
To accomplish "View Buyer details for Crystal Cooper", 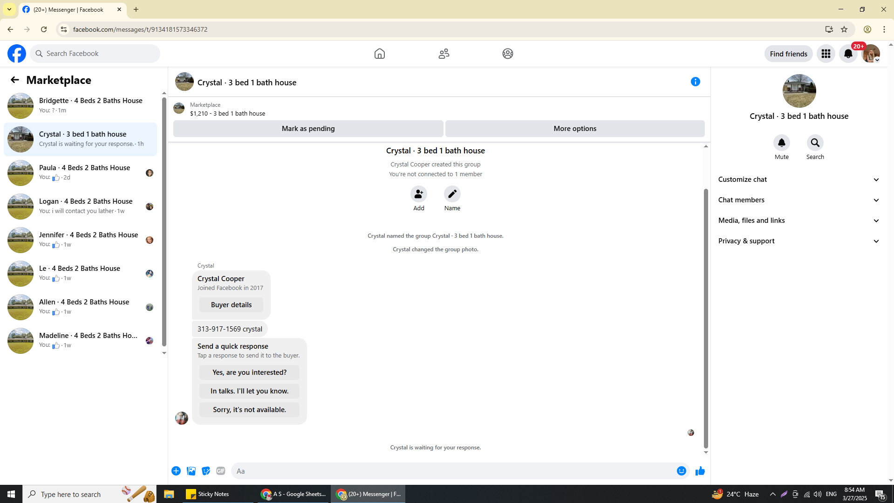I will pyautogui.click(x=231, y=305).
